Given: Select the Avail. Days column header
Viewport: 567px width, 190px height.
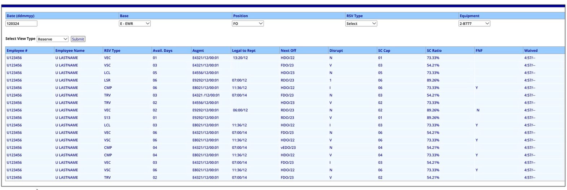Looking at the screenshot, I should [x=163, y=51].
